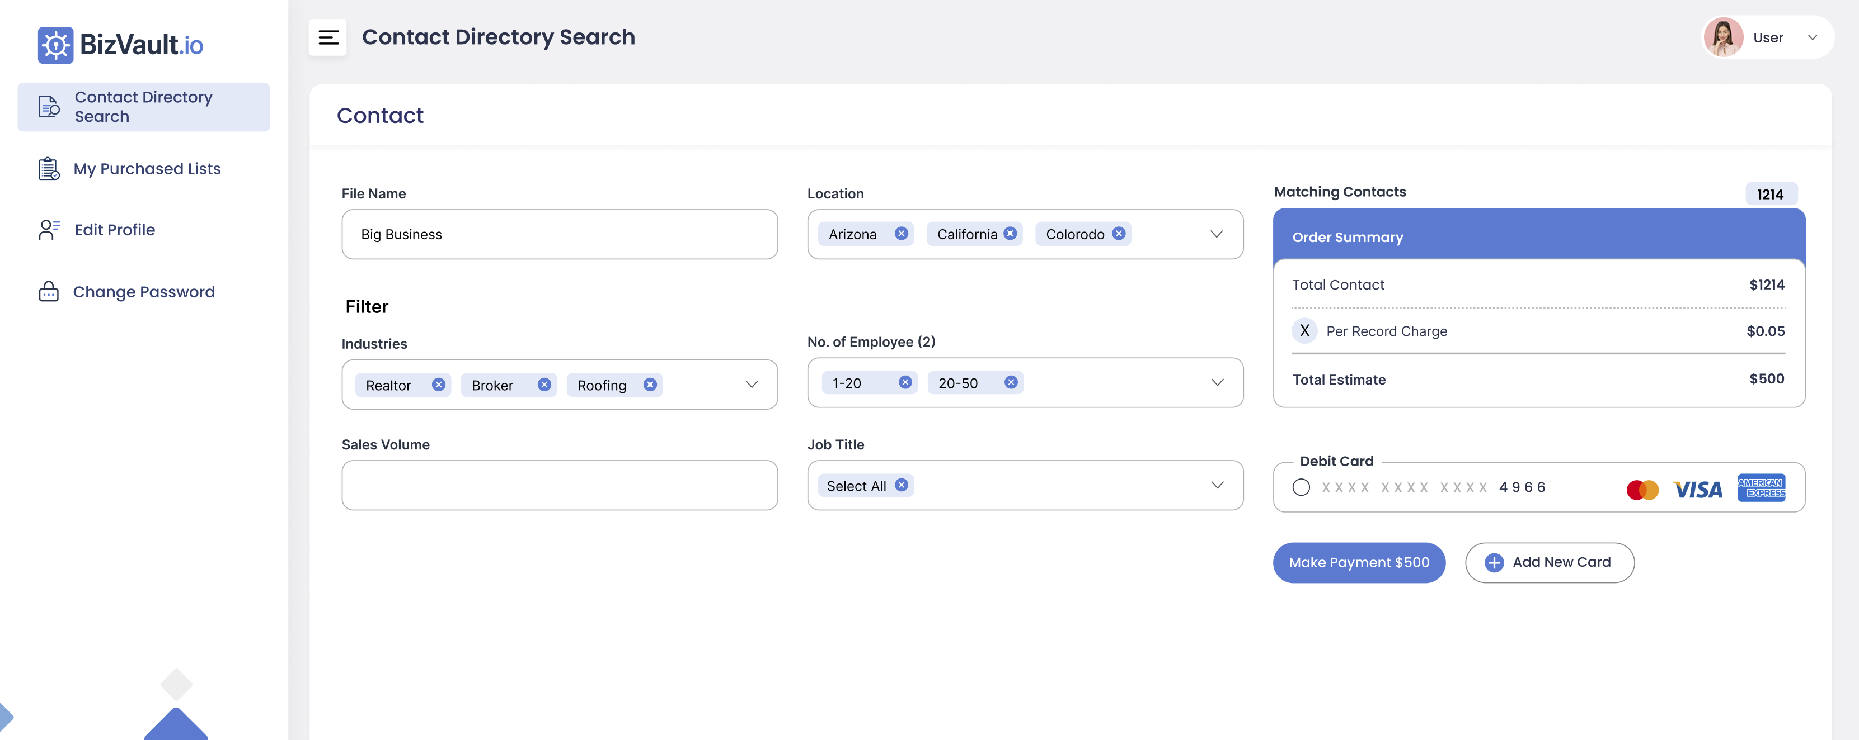
Task: Remove the Roofing industry tag
Action: tap(650, 385)
